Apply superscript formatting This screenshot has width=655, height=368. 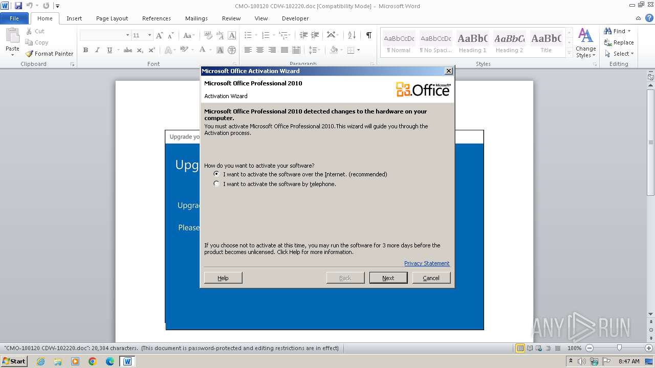152,50
